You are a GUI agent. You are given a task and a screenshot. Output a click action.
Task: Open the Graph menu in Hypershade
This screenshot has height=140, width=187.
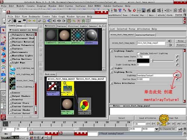pyautogui.click(x=62, y=16)
